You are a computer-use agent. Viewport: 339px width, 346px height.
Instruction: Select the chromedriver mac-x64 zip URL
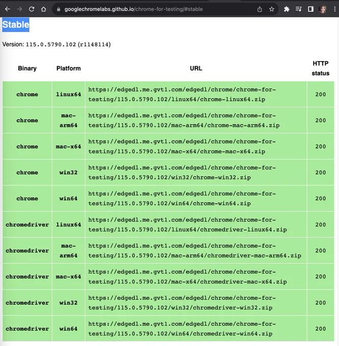pos(188,277)
